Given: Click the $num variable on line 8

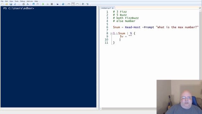Looking at the screenshot, I should pyautogui.click(x=122, y=33).
